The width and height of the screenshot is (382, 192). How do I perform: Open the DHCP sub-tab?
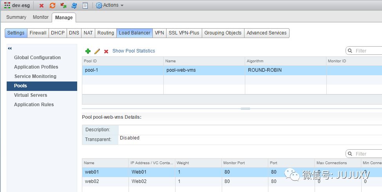click(58, 33)
